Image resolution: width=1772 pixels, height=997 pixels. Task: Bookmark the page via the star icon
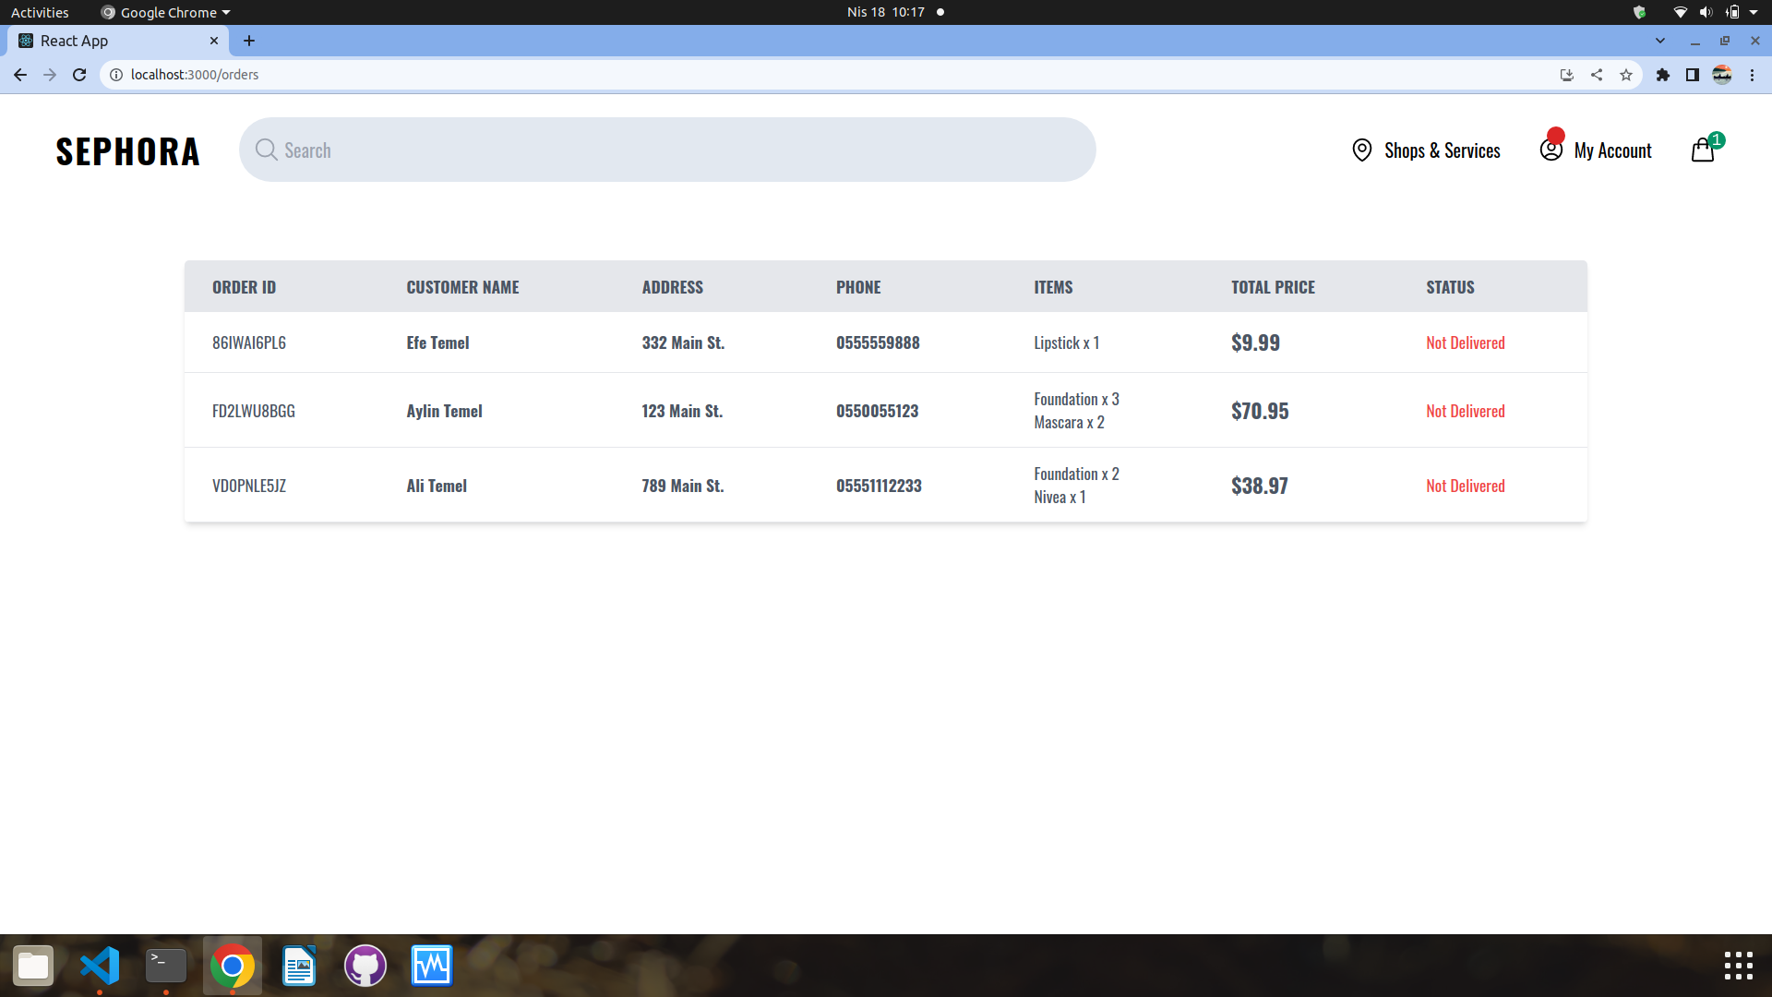(x=1626, y=75)
